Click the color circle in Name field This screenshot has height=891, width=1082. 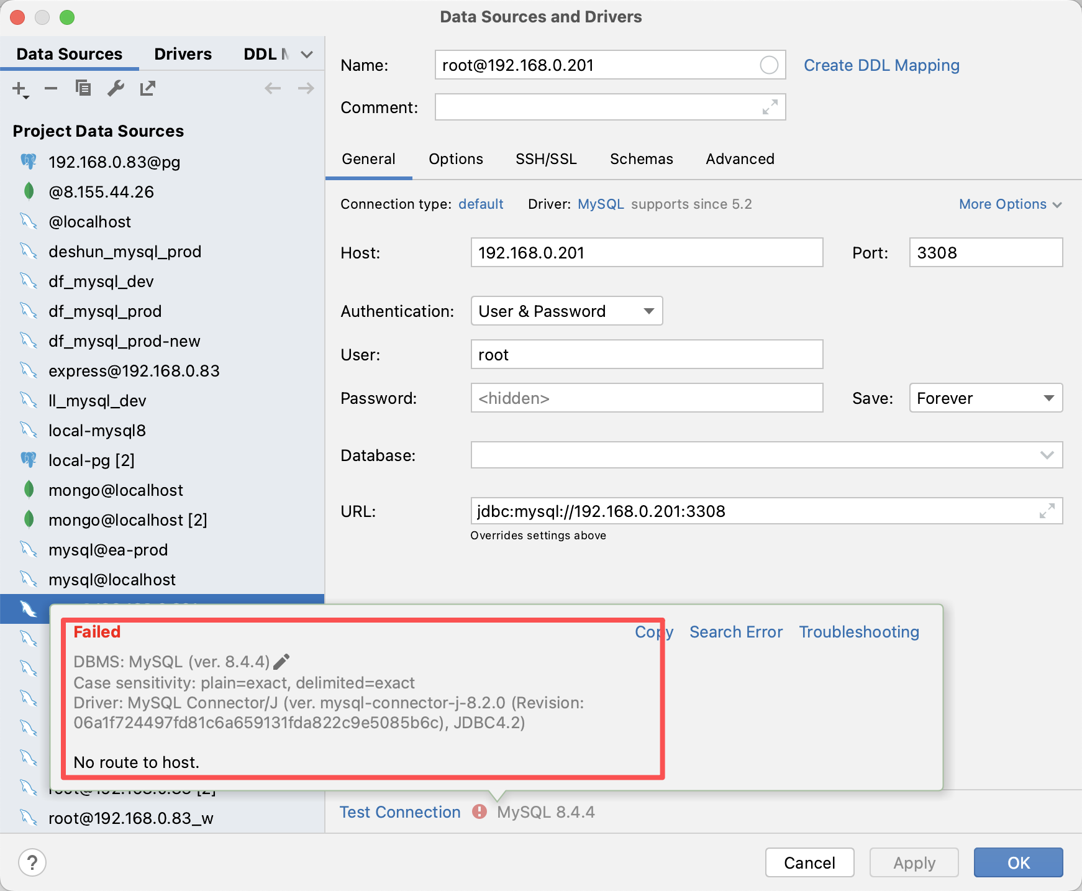pyautogui.click(x=768, y=65)
